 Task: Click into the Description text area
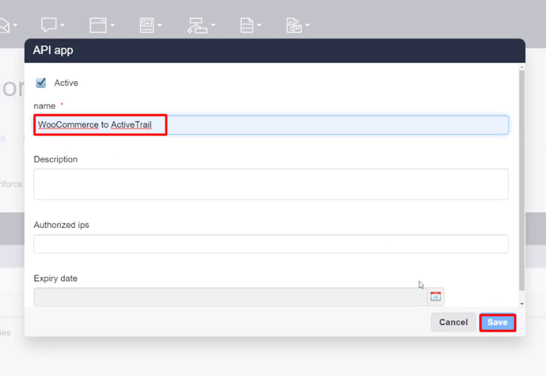(271, 184)
